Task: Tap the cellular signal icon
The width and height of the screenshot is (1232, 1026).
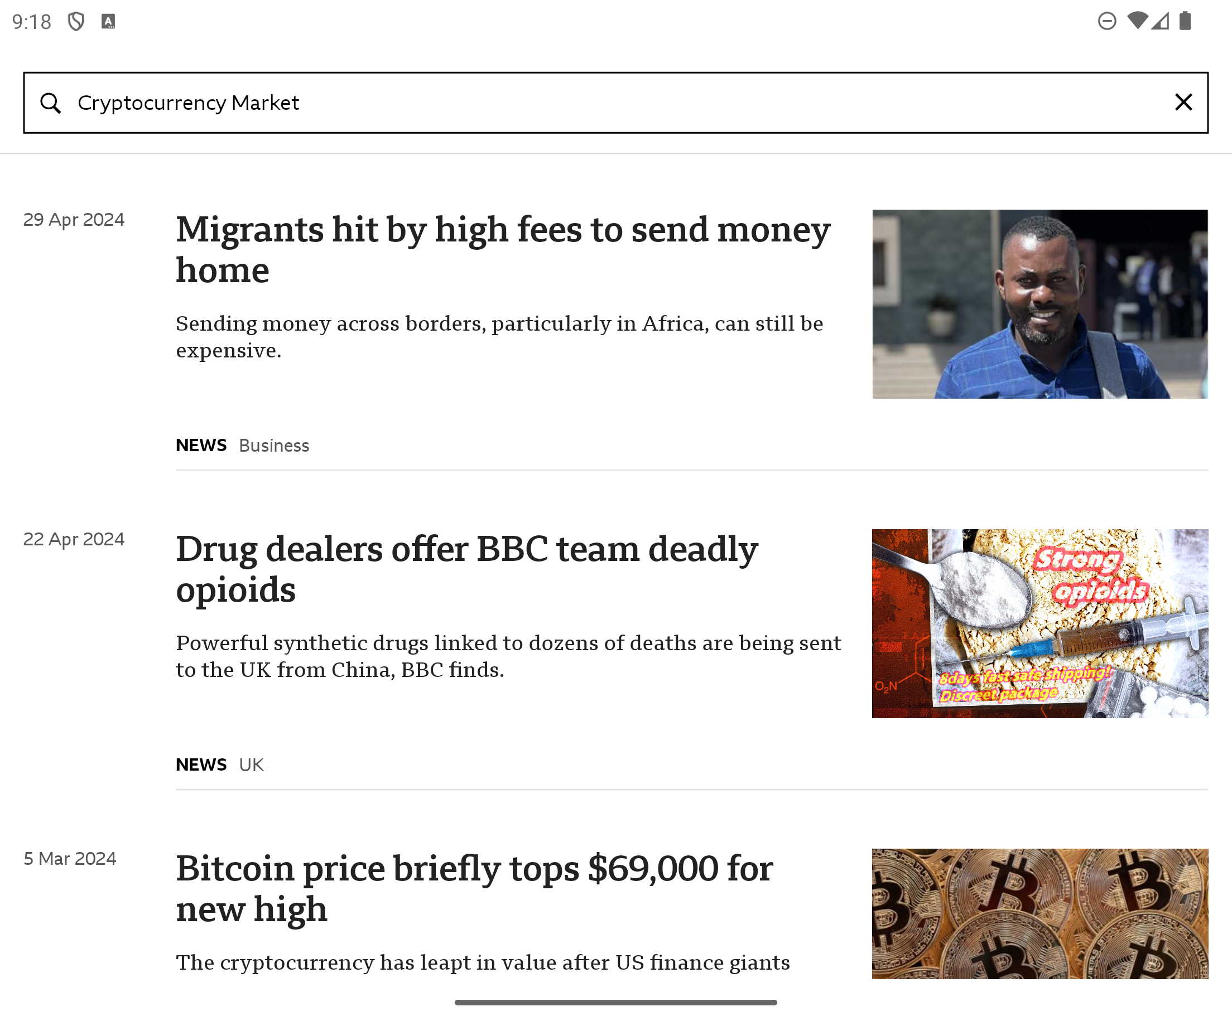Action: coord(1160,21)
